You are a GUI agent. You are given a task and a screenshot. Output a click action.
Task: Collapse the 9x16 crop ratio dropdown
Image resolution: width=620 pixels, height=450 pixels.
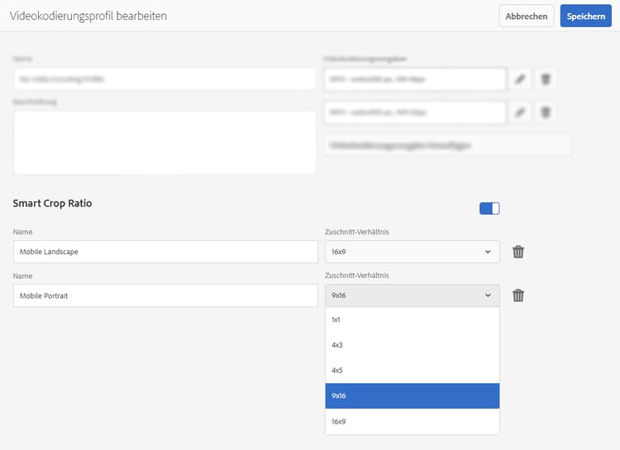tap(413, 296)
